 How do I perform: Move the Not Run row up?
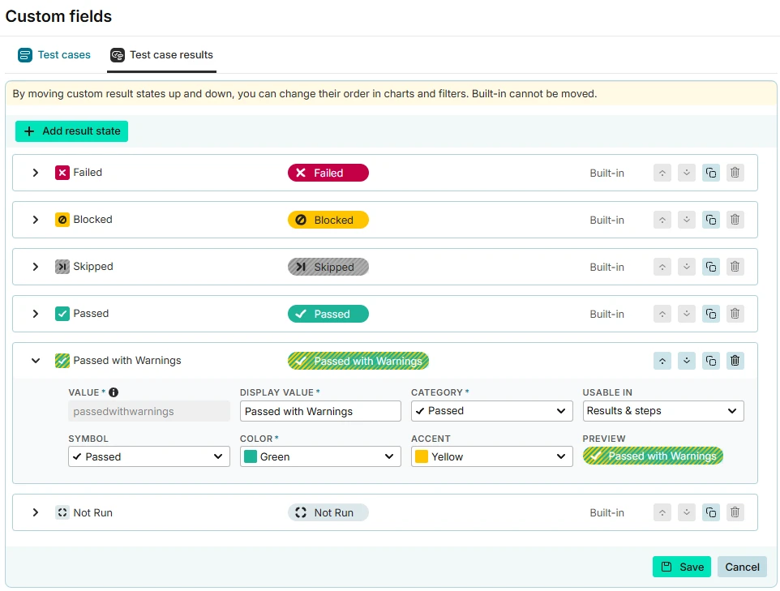tap(662, 512)
